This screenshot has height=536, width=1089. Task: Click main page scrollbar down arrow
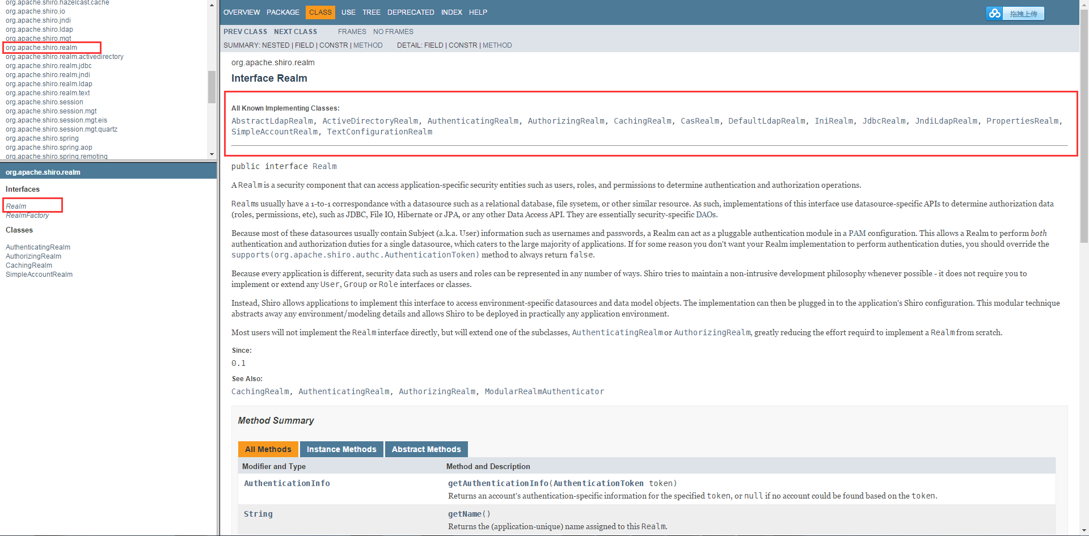1084,531
